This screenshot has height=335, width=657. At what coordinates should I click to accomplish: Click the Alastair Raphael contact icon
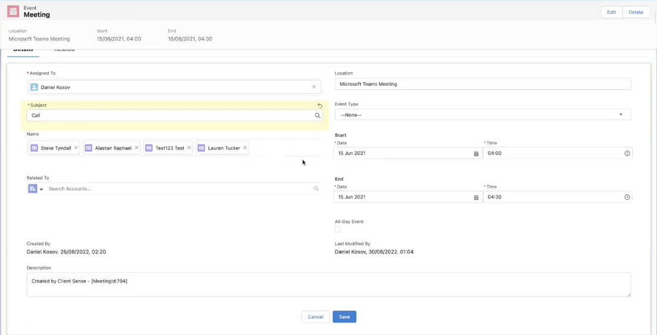[x=88, y=148]
